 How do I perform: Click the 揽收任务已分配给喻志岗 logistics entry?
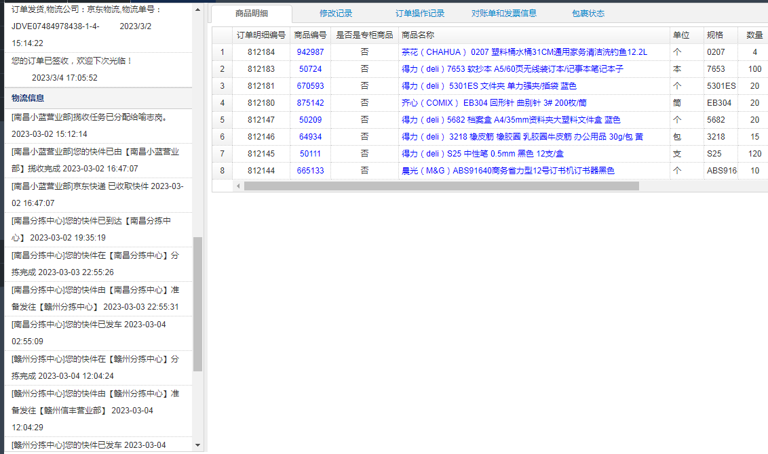coord(98,126)
